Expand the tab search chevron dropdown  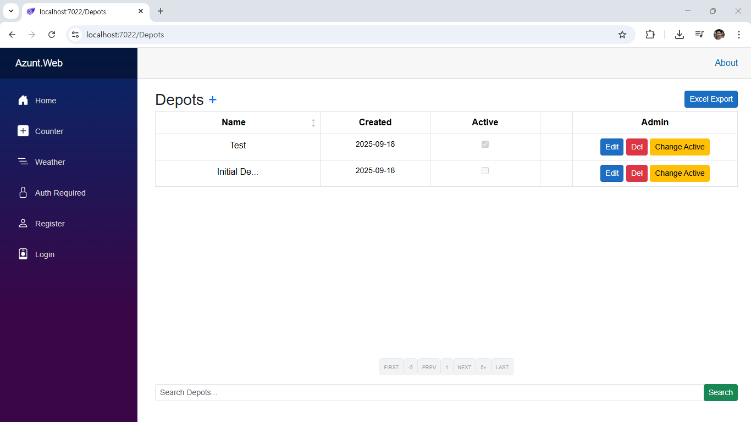click(10, 11)
